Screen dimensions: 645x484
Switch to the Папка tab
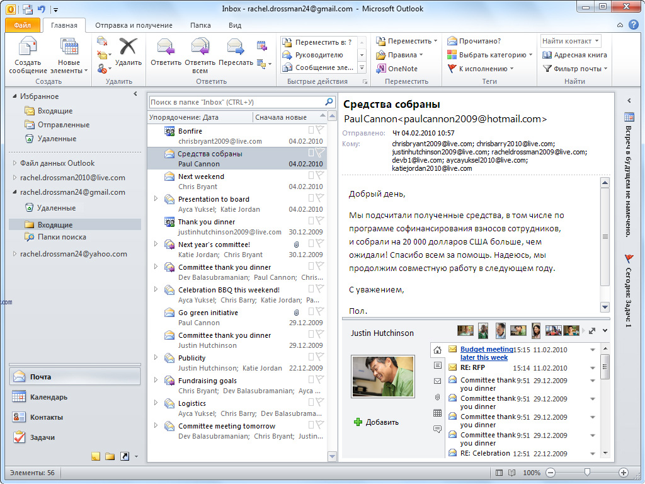point(200,25)
